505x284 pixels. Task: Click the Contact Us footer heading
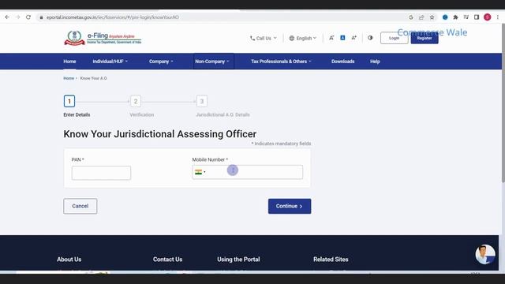click(167, 260)
